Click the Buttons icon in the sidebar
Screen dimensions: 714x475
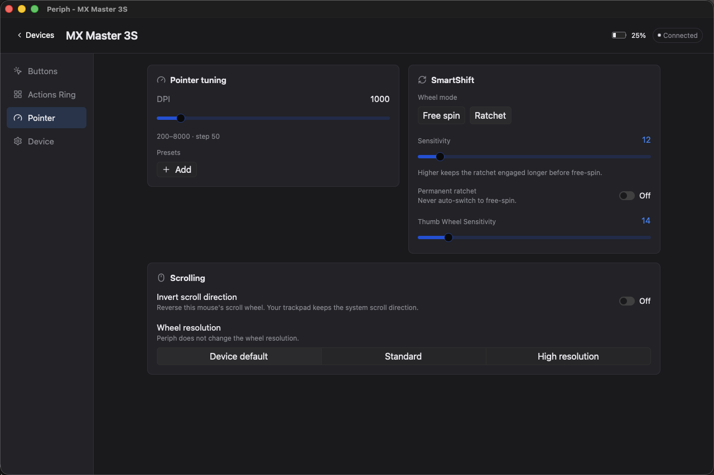[18, 71]
